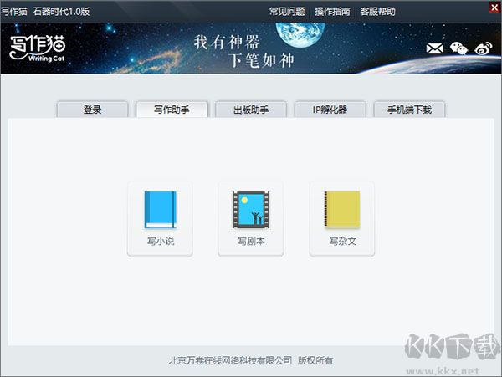Open 常见问题 in title bar

[x=287, y=12]
